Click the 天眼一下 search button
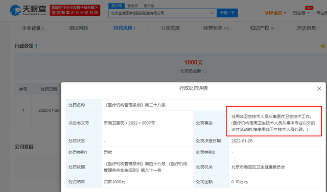 [x=227, y=13]
